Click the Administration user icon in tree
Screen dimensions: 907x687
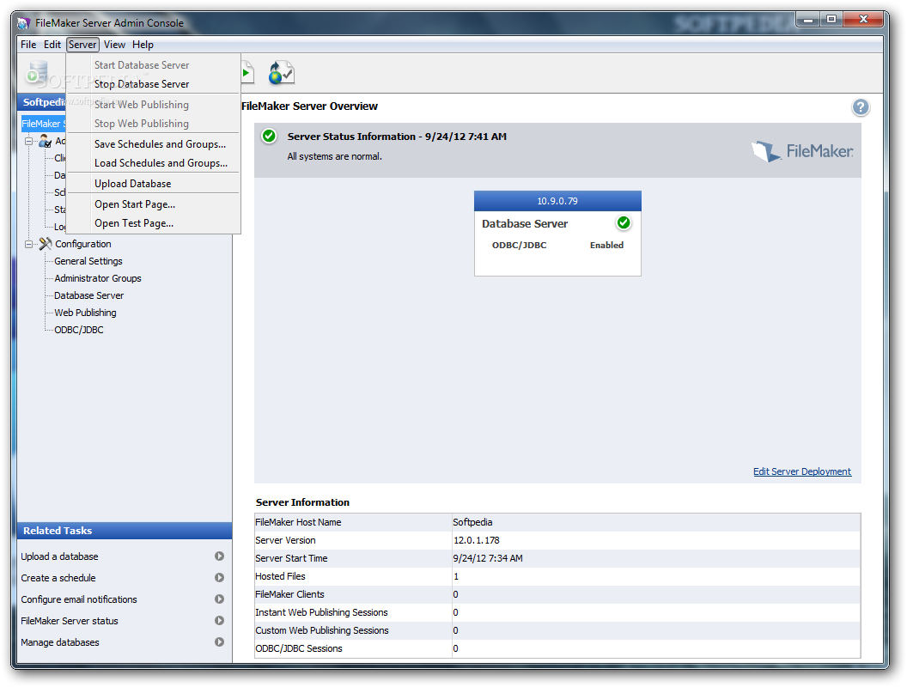click(46, 141)
